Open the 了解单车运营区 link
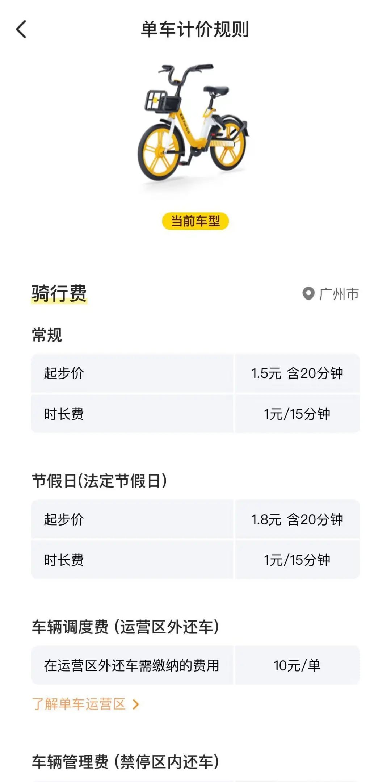This screenshot has width=391, height=782. (x=79, y=704)
